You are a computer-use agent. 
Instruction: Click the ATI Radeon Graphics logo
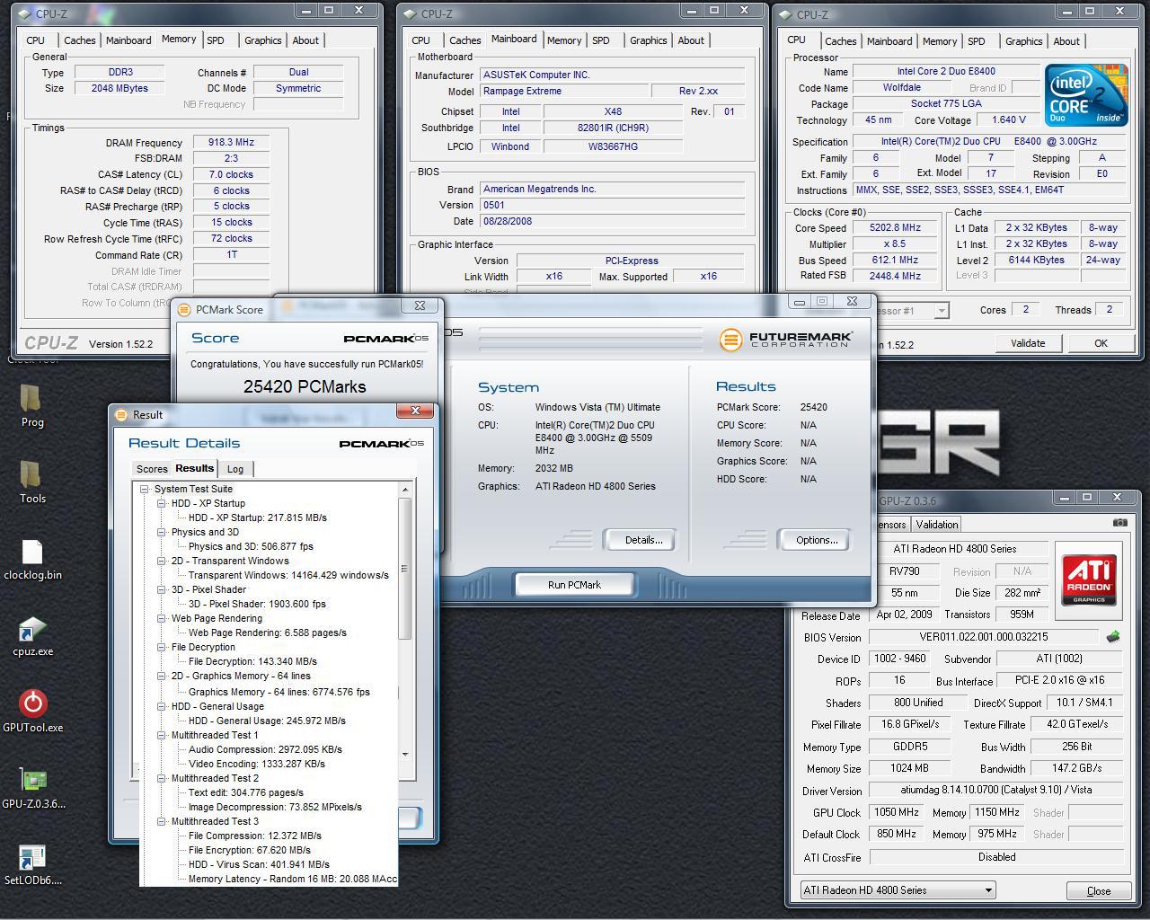pyautogui.click(x=1088, y=579)
